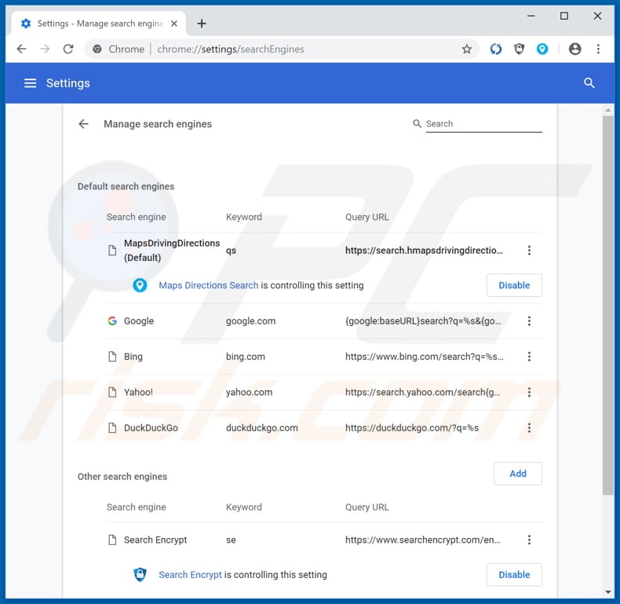Image resolution: width=620 pixels, height=604 pixels.
Task: Open a new tab with plus button
Action: [202, 24]
